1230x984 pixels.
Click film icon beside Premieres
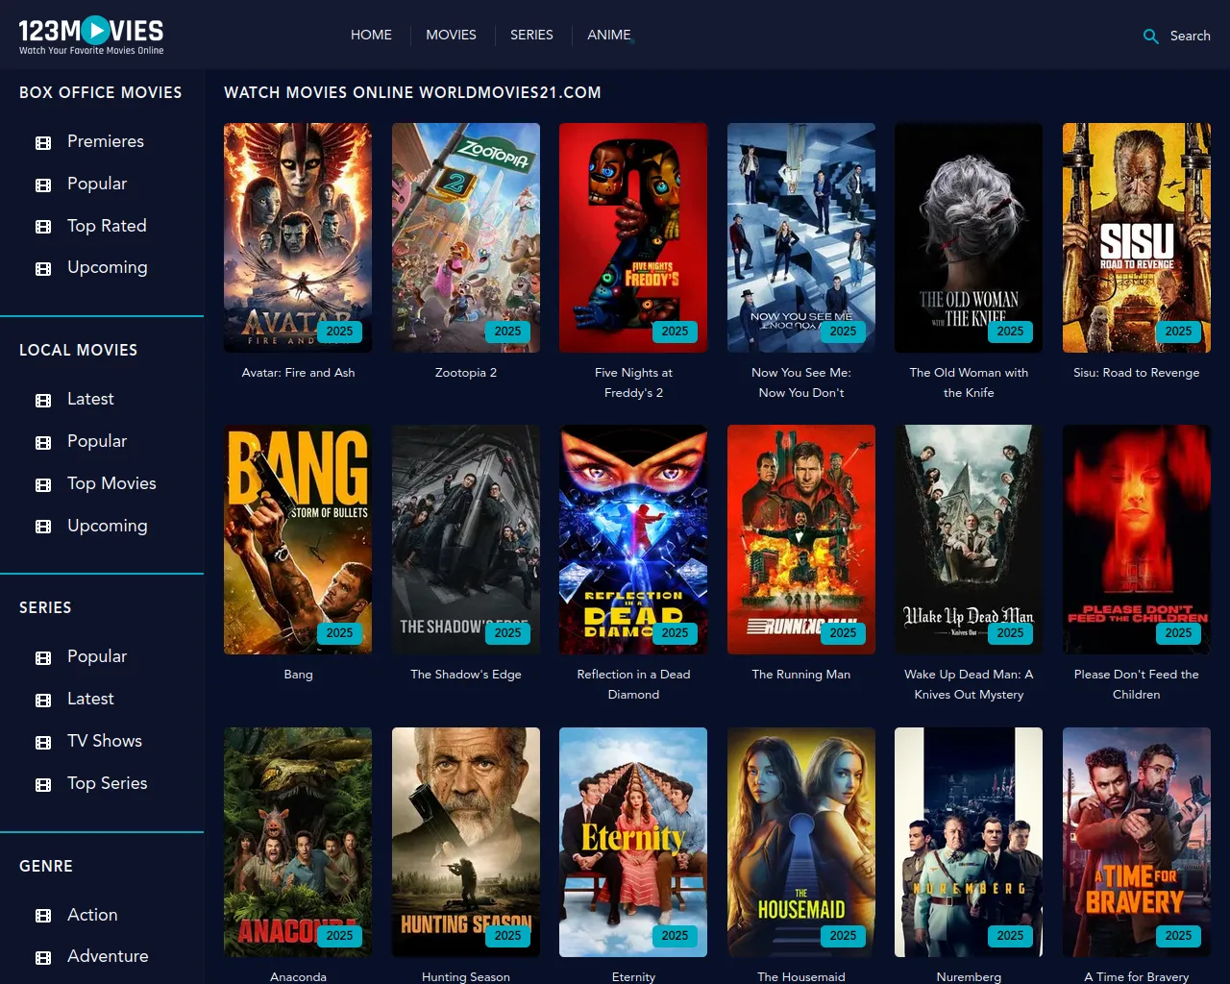[43, 143]
